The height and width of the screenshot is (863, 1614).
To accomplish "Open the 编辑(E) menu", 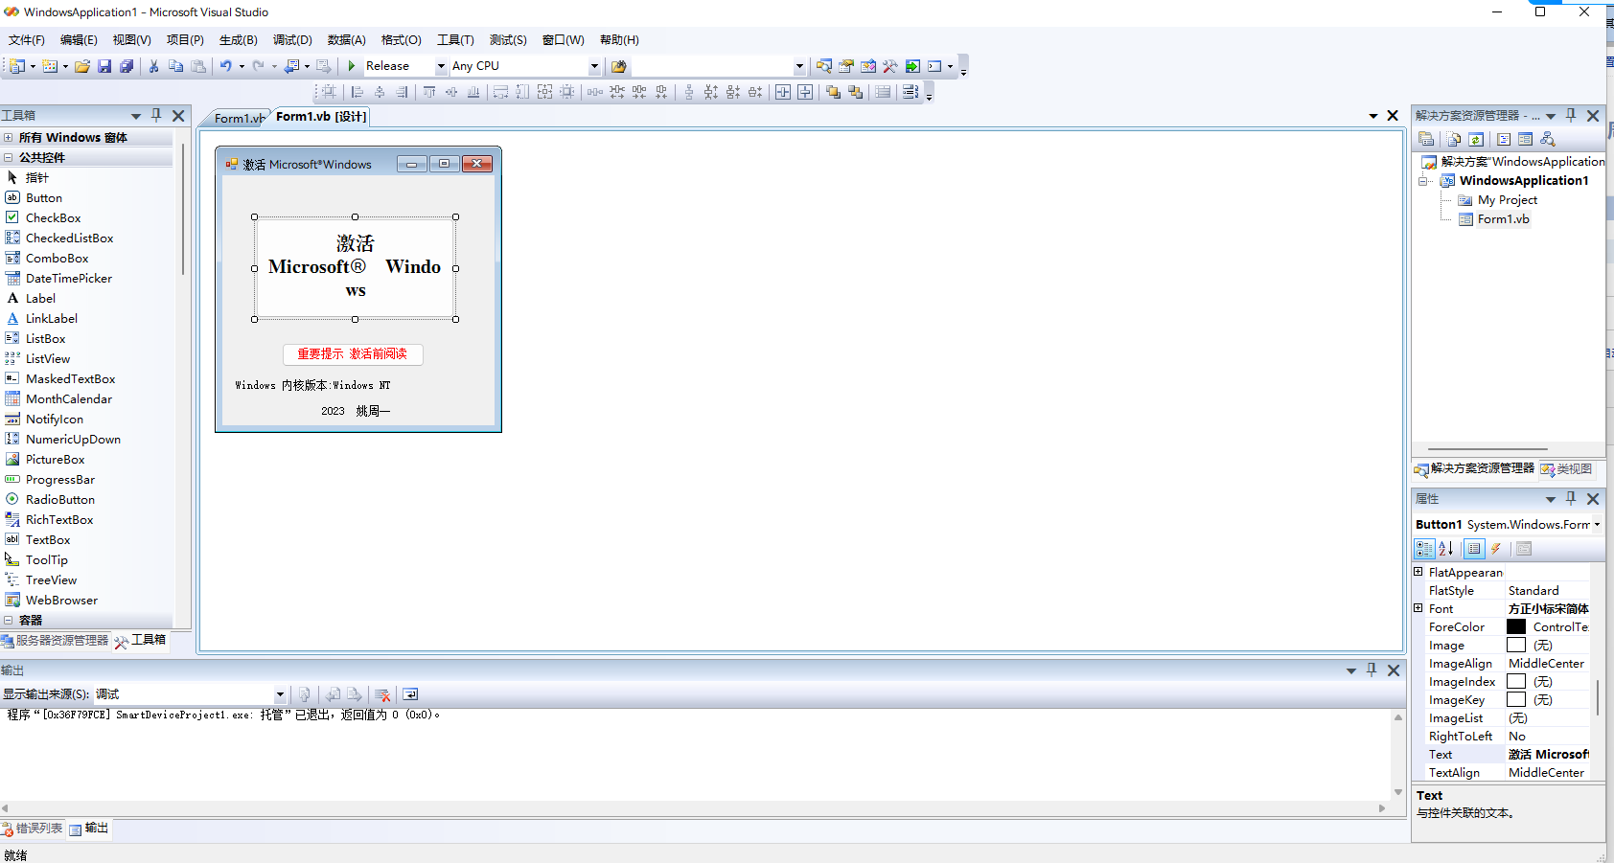I will coord(79,40).
